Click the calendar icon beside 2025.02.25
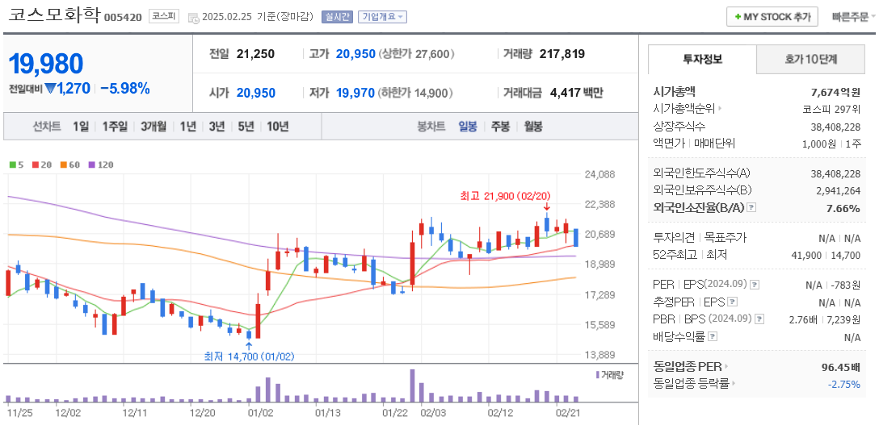The image size is (879, 425). tap(193, 17)
